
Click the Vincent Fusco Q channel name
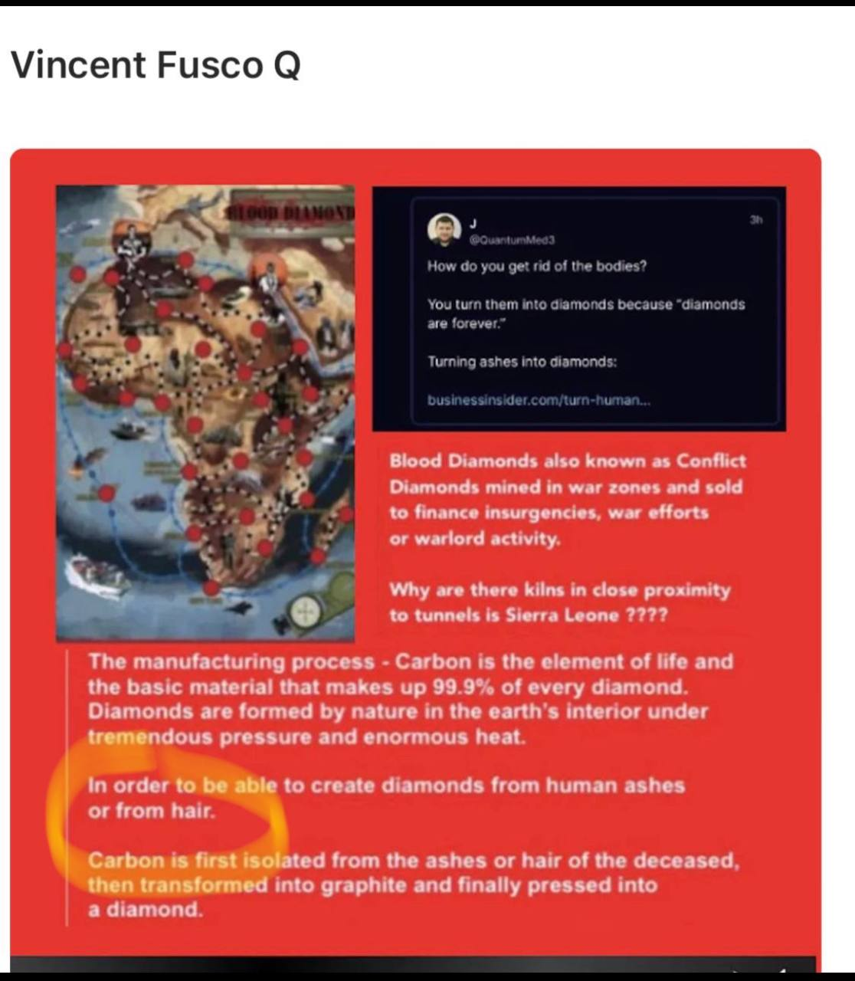156,64
